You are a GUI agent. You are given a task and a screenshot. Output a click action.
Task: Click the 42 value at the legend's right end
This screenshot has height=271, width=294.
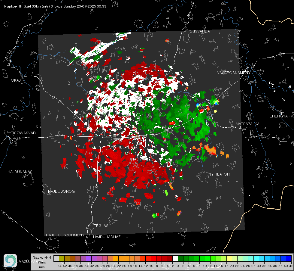coord(291,266)
